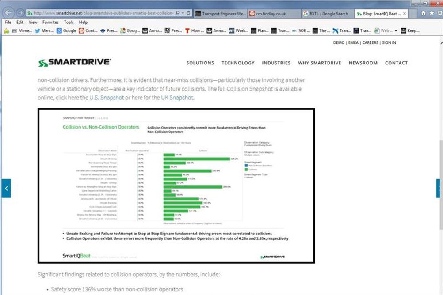Open INDUSTRIES in site navigation
Viewport: 443px width, 295px height.
point(276,63)
